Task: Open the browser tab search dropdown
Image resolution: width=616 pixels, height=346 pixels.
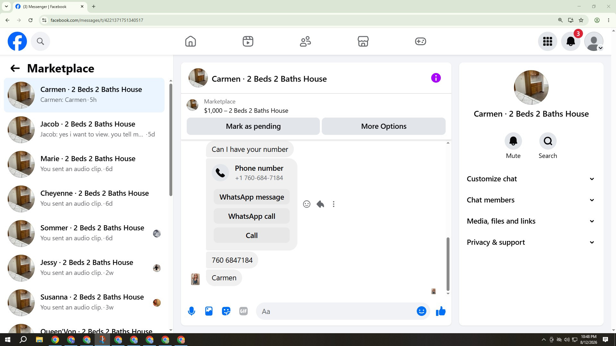Action: click(6, 6)
